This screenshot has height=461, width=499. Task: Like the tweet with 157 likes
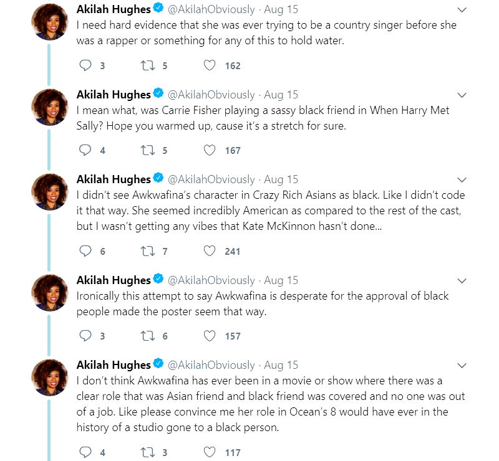210,336
